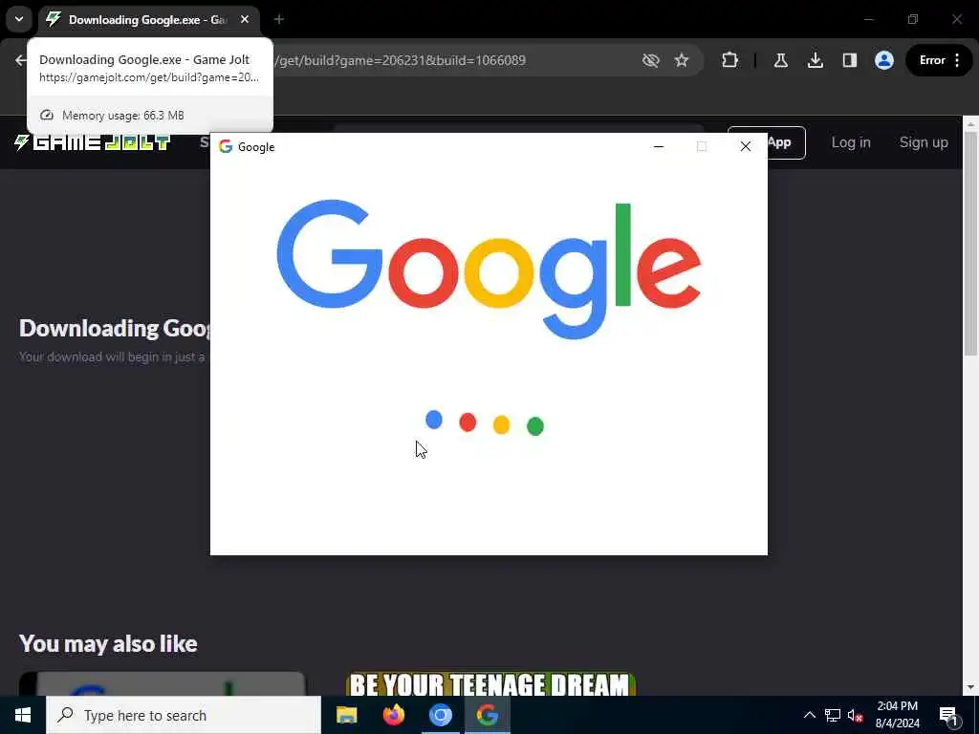
Task: Open Chrome Labs flask icon
Action: [780, 60]
